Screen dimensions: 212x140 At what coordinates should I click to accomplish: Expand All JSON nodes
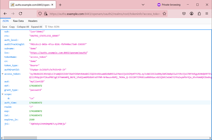(x=37, y=27)
